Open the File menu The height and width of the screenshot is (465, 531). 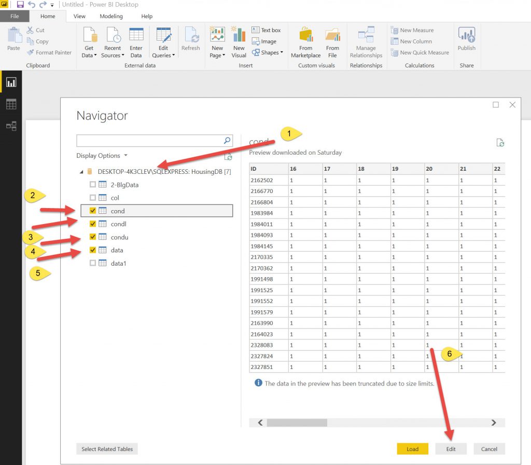pyautogui.click(x=15, y=16)
